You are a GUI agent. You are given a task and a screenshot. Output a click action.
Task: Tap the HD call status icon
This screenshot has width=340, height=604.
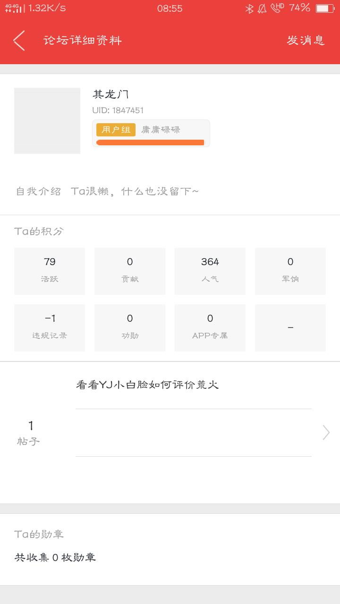point(277,8)
